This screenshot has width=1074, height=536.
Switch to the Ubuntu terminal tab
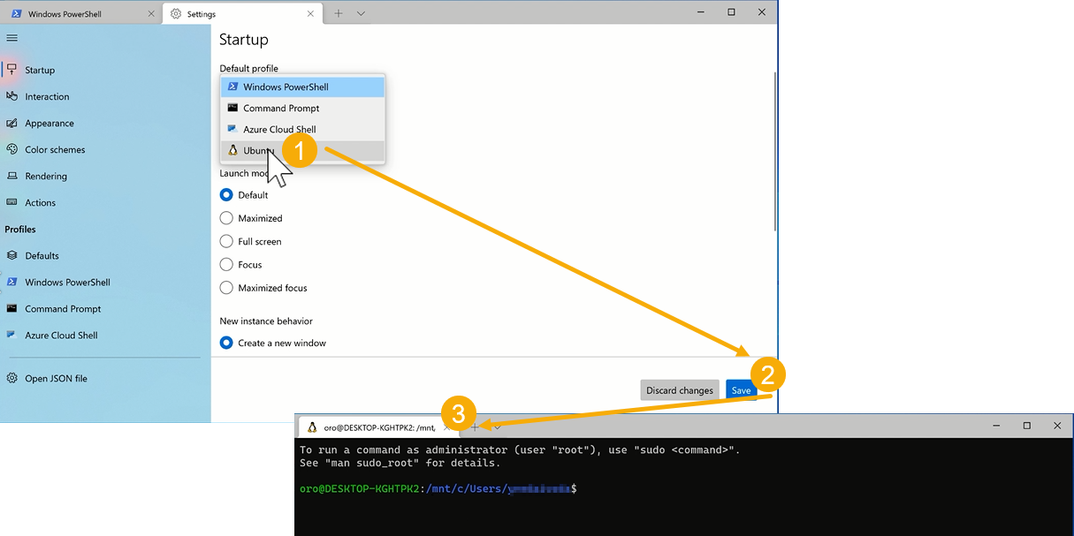click(371, 427)
